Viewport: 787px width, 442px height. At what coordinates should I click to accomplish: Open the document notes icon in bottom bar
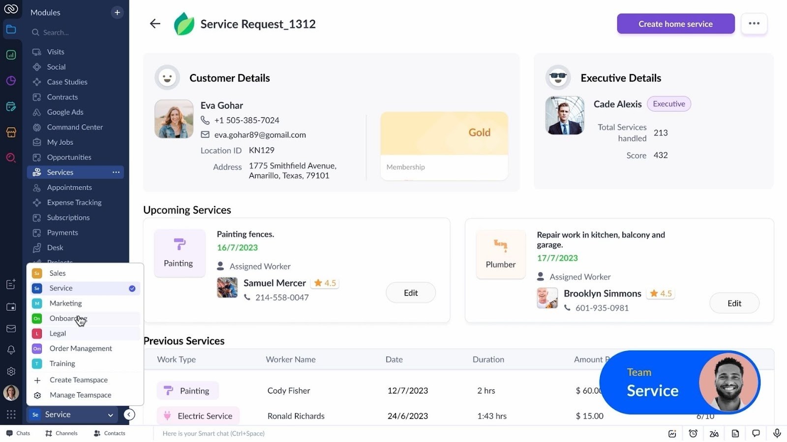[x=735, y=433]
